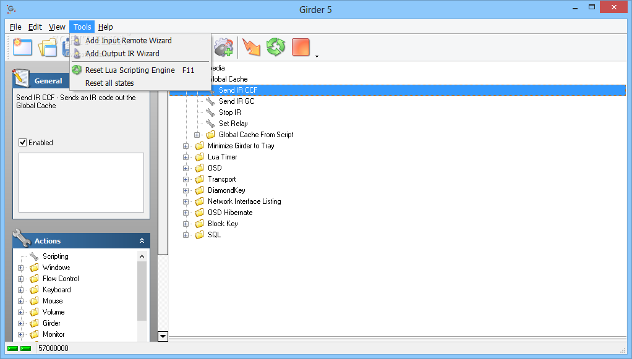Expand the SQL folder
Screen dimensions: 632x359
[x=186, y=235]
